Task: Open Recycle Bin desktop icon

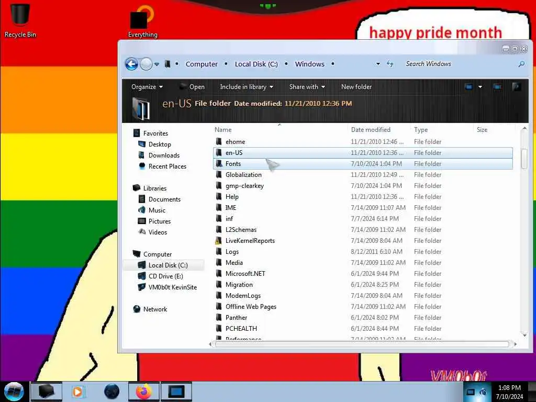Action: click(20, 20)
